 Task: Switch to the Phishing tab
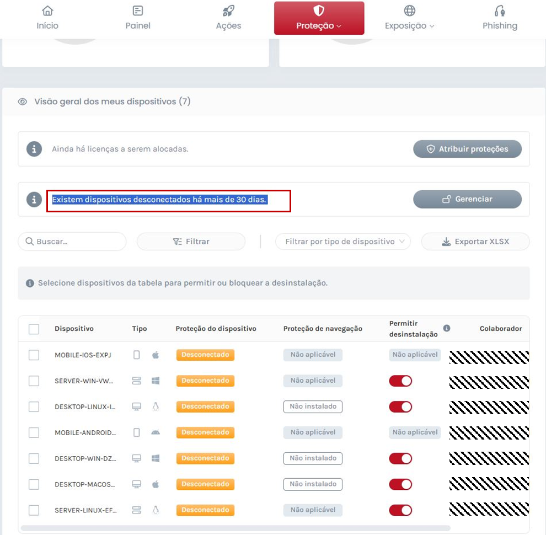[x=499, y=18]
